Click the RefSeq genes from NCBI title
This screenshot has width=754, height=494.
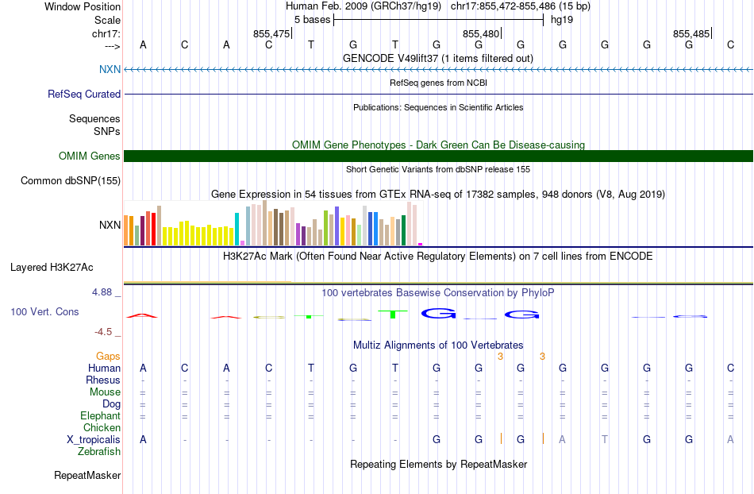(x=438, y=83)
